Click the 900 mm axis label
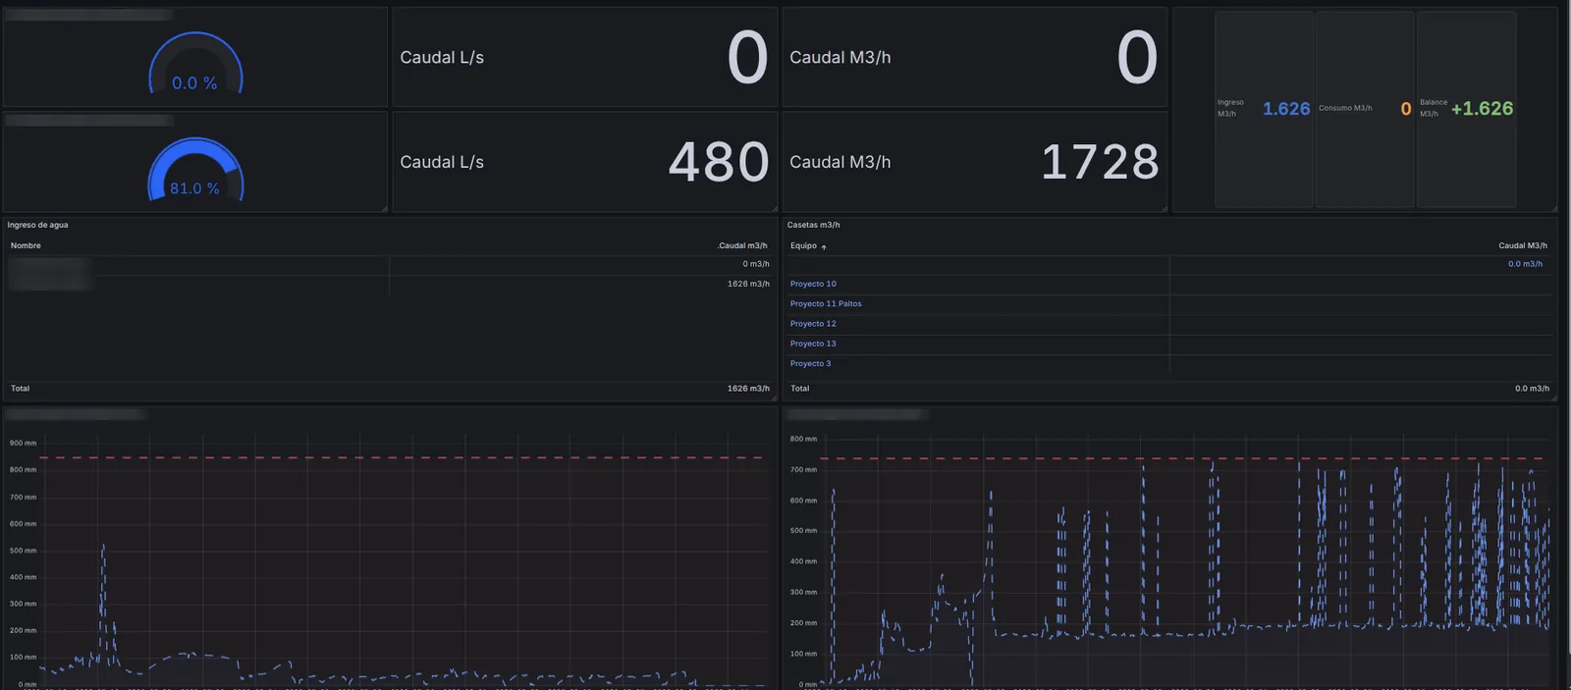Viewport: 1571px width, 690px height. pyautogui.click(x=23, y=443)
